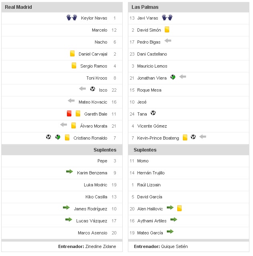This screenshot has height=256, width=253.
Task: Click Pedro Bigas substituted-off grey arrow
Action: (168, 41)
